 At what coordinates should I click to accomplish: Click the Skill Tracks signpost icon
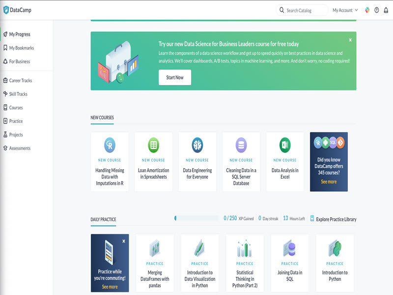pyautogui.click(x=5, y=94)
